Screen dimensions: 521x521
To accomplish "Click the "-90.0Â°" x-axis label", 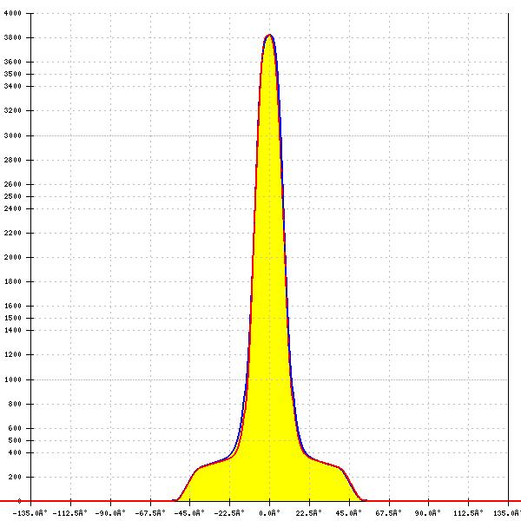I will [x=110, y=513].
